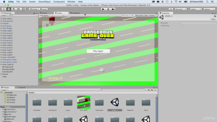Expand the Canvas object
Screen dimensions: 217x122
pyautogui.click(x=1, y=74)
